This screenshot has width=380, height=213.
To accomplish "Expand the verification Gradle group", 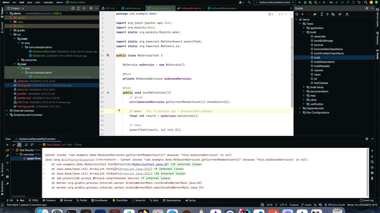I will tap(304, 104).
